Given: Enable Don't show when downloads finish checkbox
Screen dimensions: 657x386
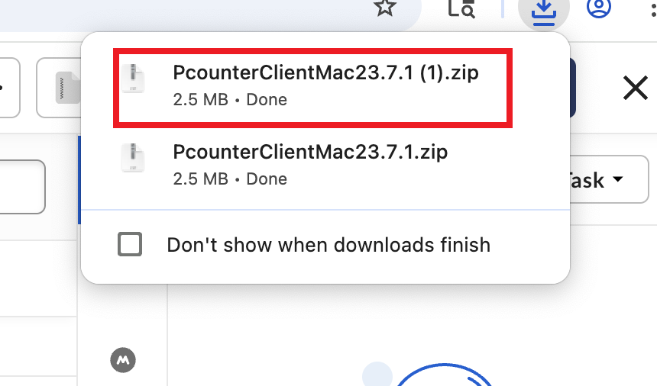Looking at the screenshot, I should [130, 245].
